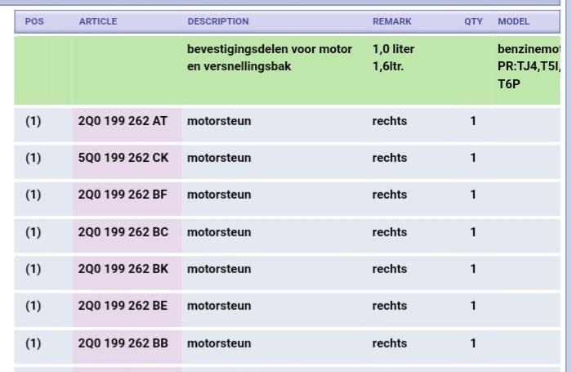This screenshot has height=372, width=572.
Task: Click position (1) of the 5Q0 199 262 CK row
Action: [x=33, y=158]
